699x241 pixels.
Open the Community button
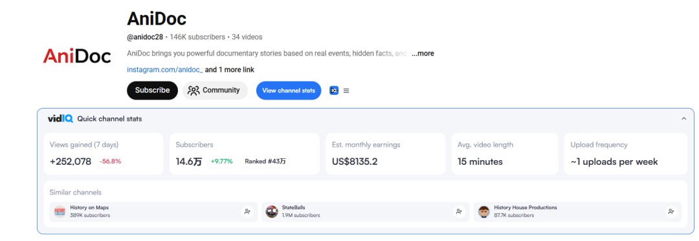[215, 90]
